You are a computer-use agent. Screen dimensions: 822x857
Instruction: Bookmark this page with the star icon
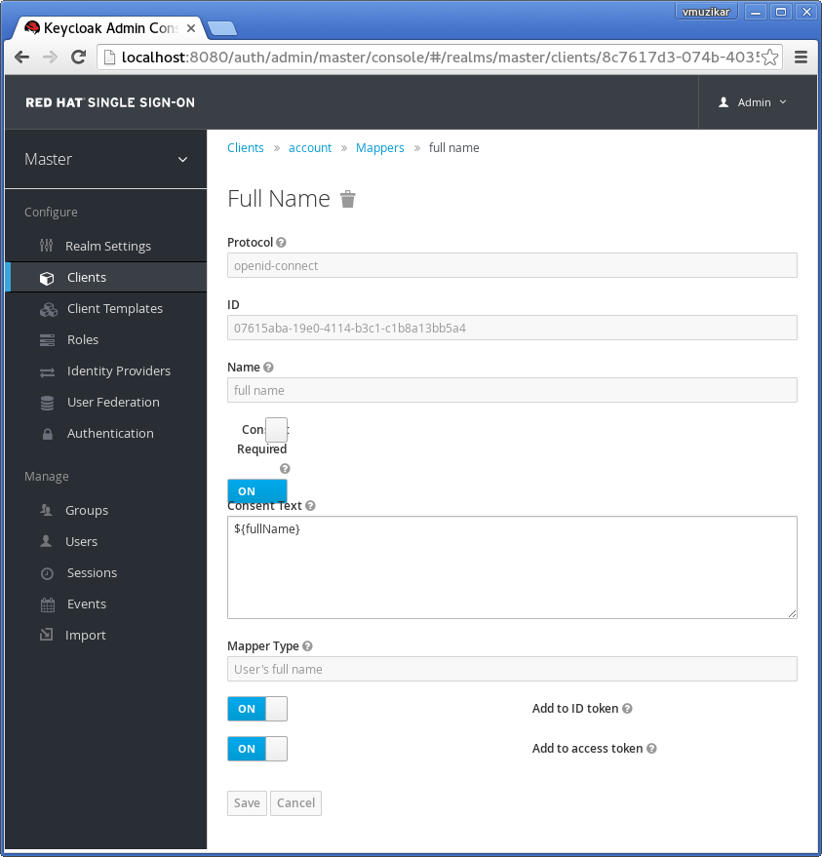pos(769,57)
